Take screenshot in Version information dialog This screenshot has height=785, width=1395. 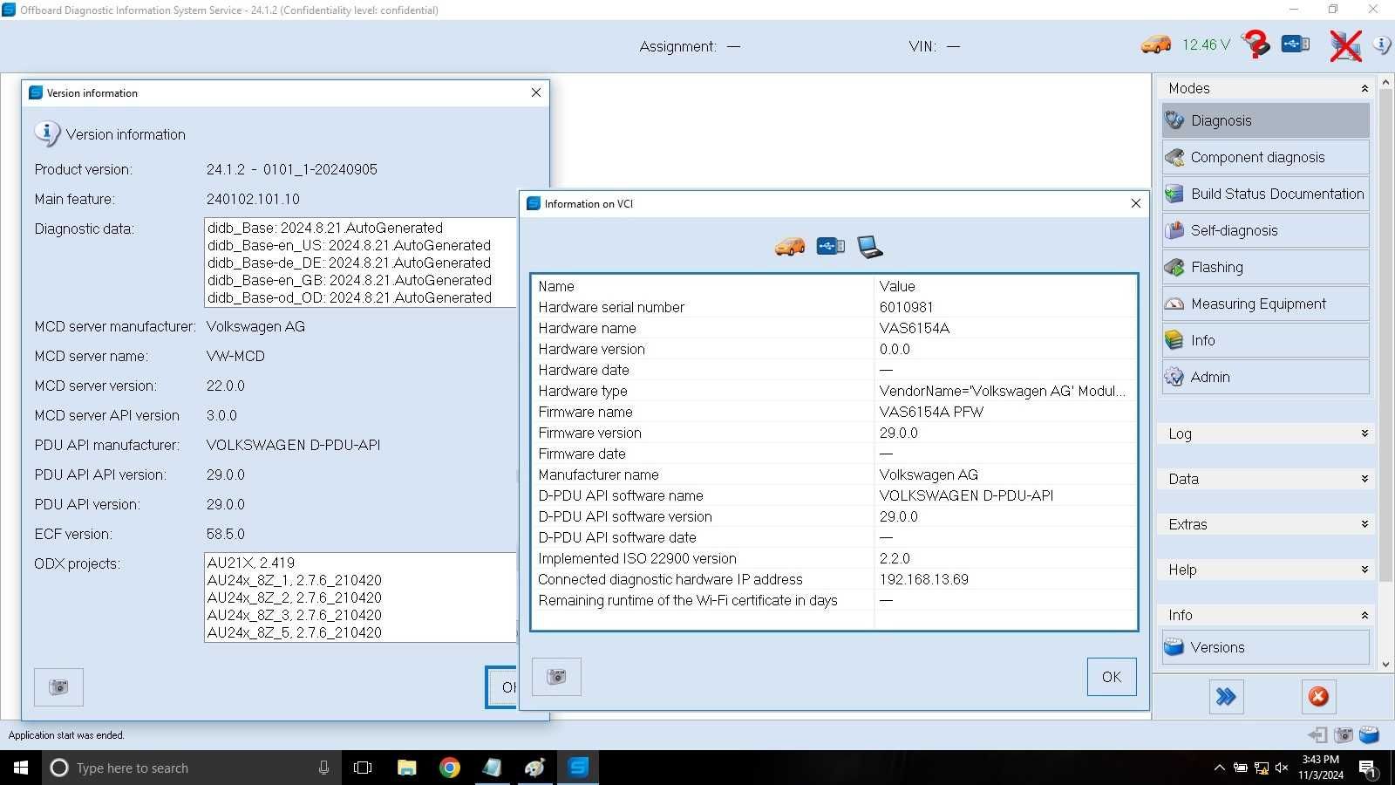pos(58,687)
